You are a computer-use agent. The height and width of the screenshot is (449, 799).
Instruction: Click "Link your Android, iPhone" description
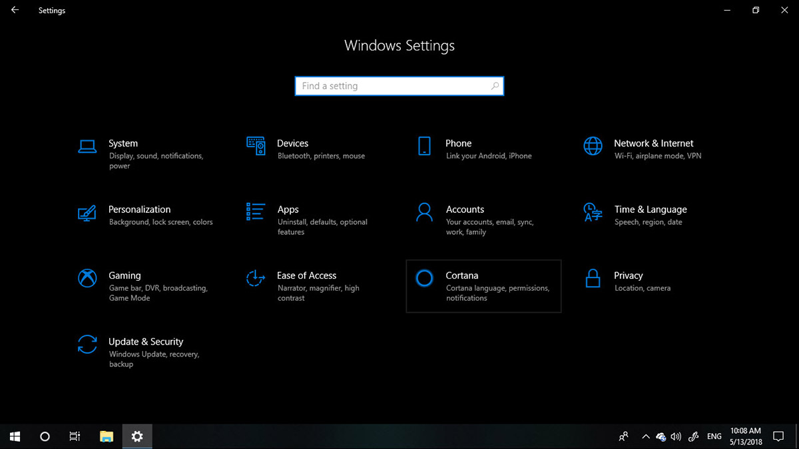click(489, 156)
